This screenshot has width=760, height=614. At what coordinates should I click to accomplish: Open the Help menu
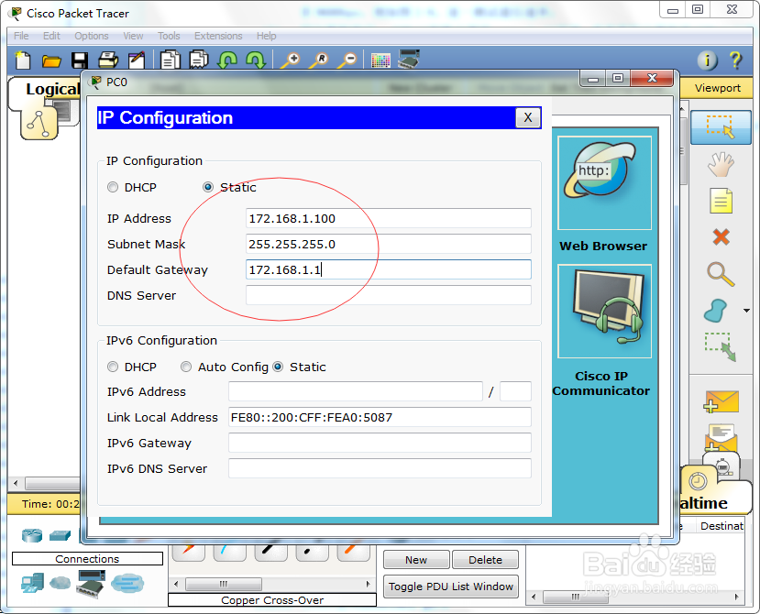pyautogui.click(x=266, y=36)
